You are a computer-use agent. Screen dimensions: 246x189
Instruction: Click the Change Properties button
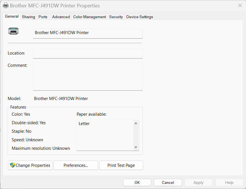[30, 165]
